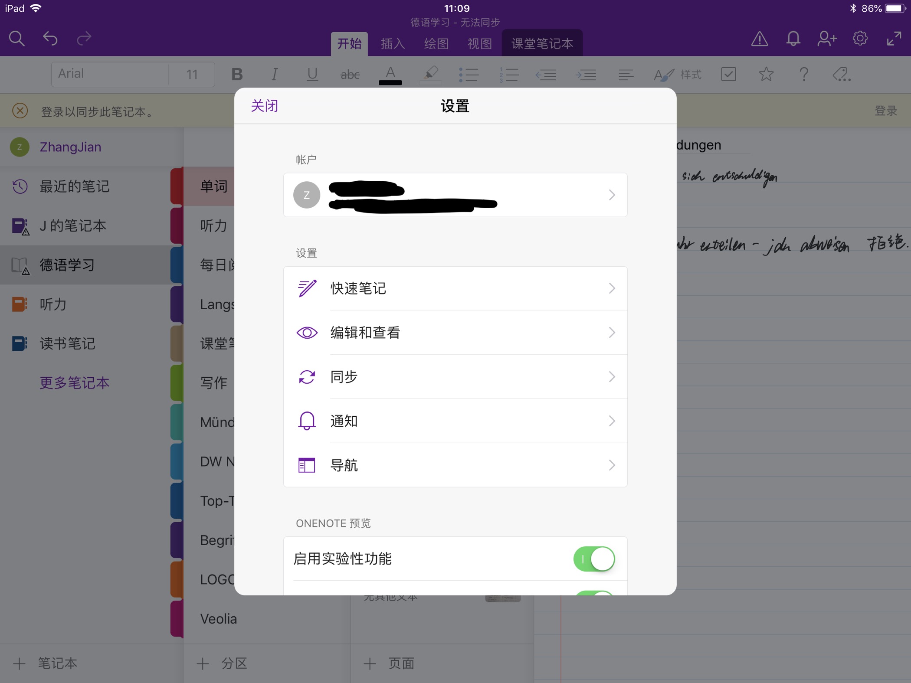Add the star important tag
911x683 pixels.
point(766,74)
